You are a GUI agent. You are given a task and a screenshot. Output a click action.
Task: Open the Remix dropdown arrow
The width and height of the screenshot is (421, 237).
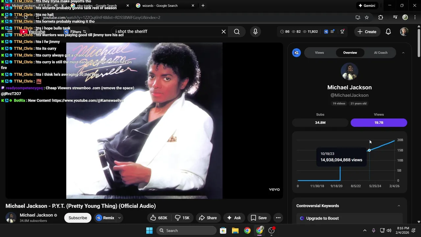pos(119,218)
